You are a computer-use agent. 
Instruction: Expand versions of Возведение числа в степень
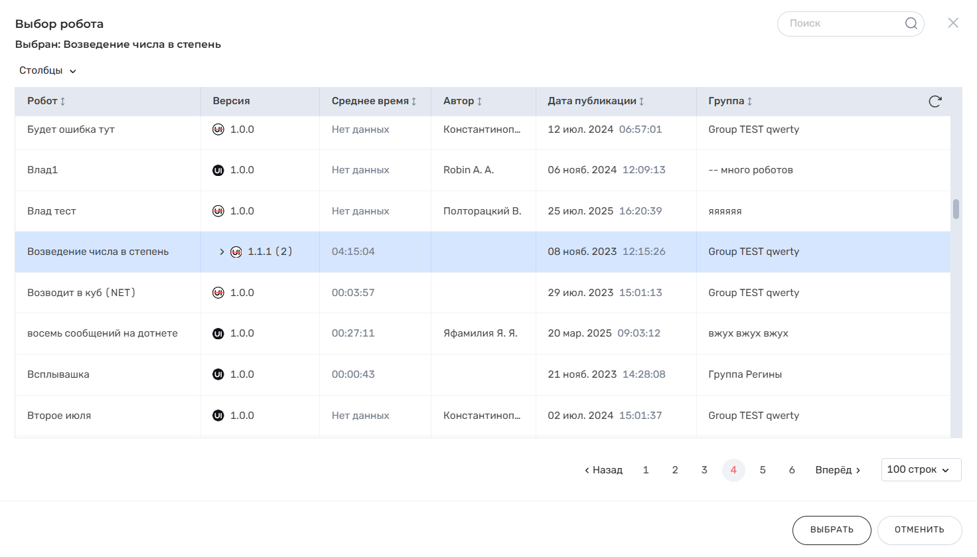click(222, 252)
